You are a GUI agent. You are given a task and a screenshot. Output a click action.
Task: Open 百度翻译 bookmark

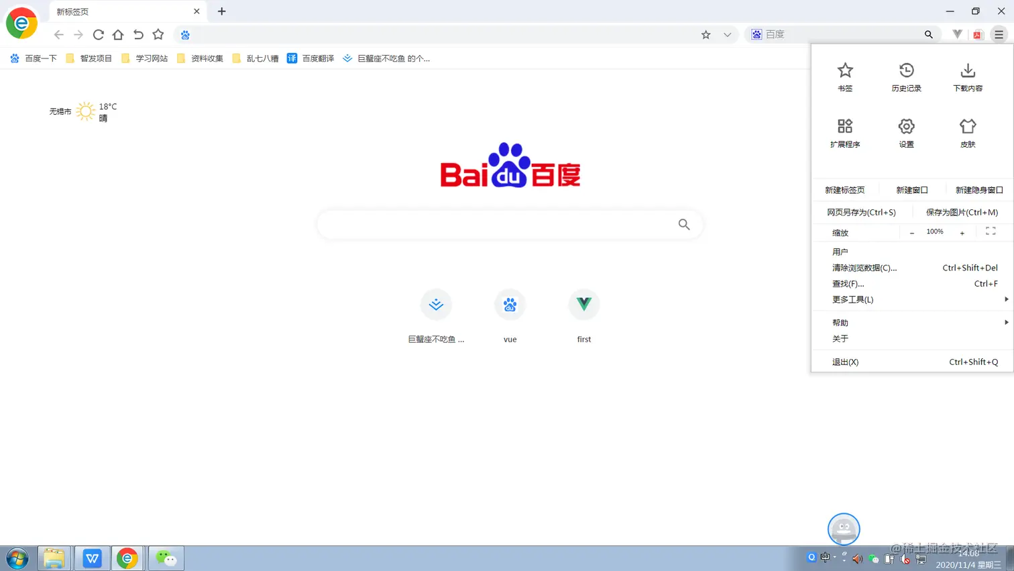point(311,58)
